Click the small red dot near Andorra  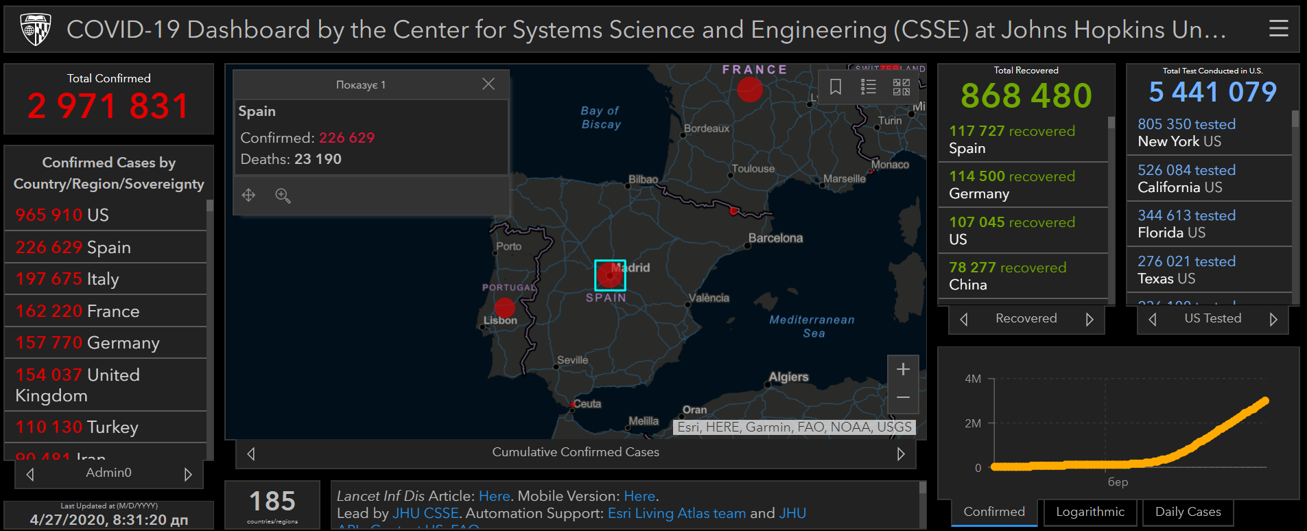(733, 211)
